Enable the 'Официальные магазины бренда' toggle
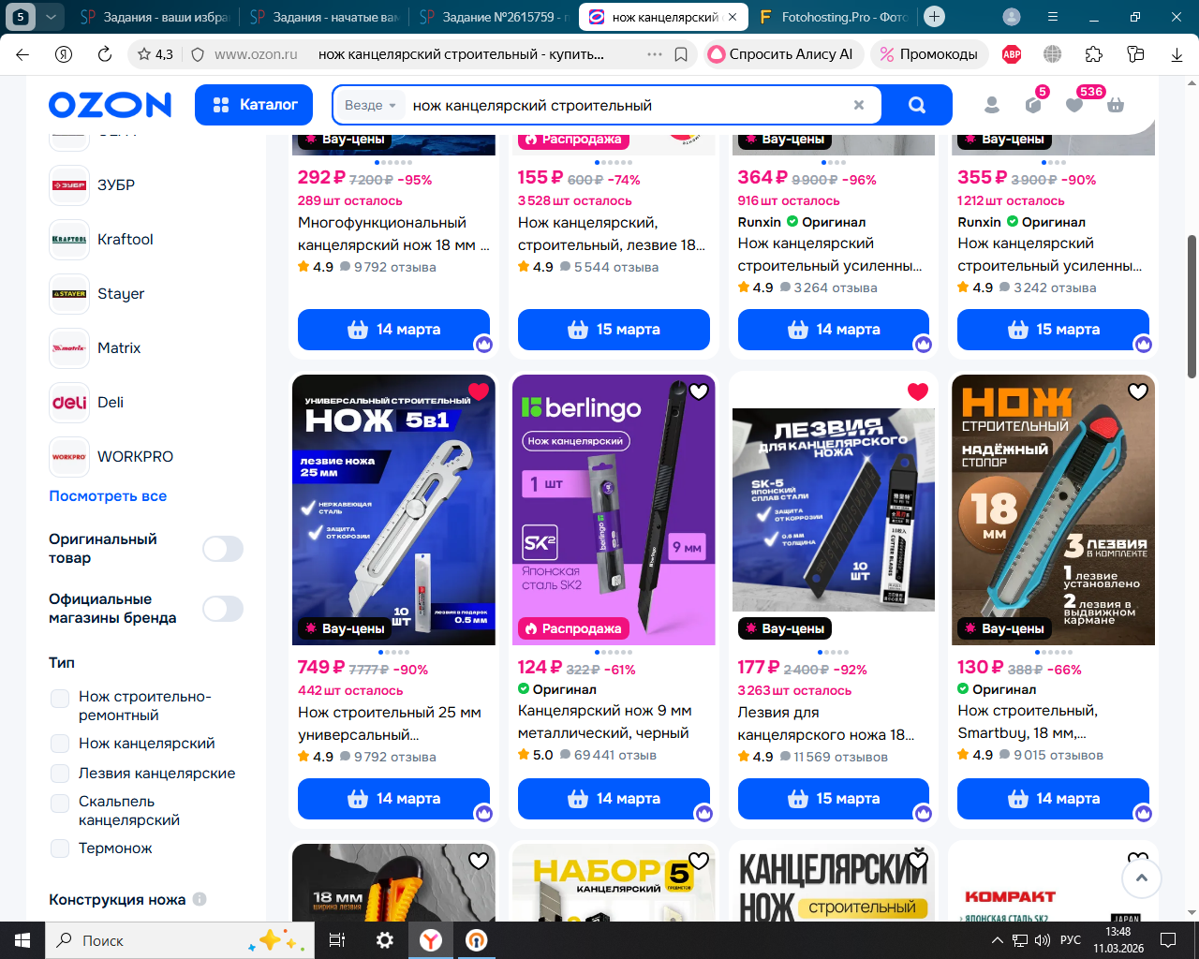1199x959 pixels. (223, 609)
